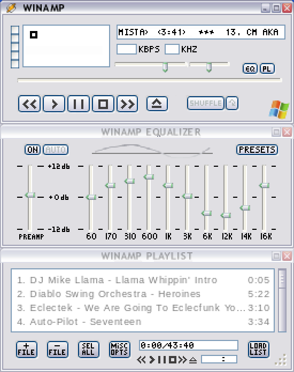Click playlist time display 0:00/43:40
The height and width of the screenshot is (372, 294).
click(189, 345)
